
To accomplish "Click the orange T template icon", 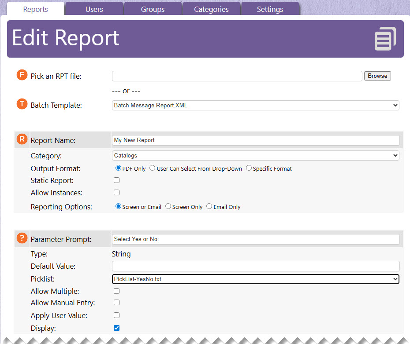I will coord(22,104).
